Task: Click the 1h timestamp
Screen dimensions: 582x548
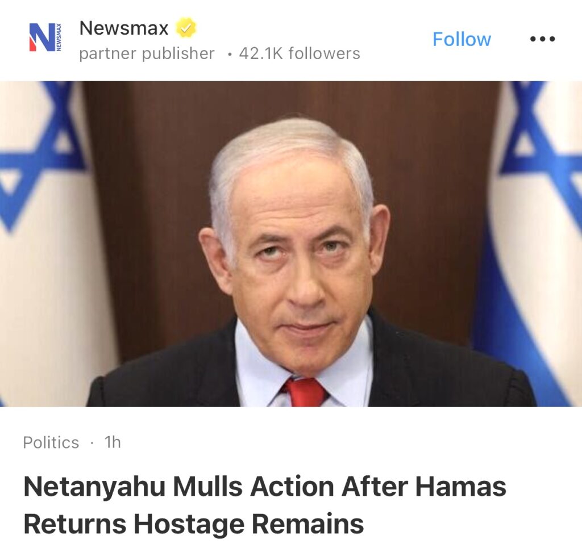Action: pos(113,442)
